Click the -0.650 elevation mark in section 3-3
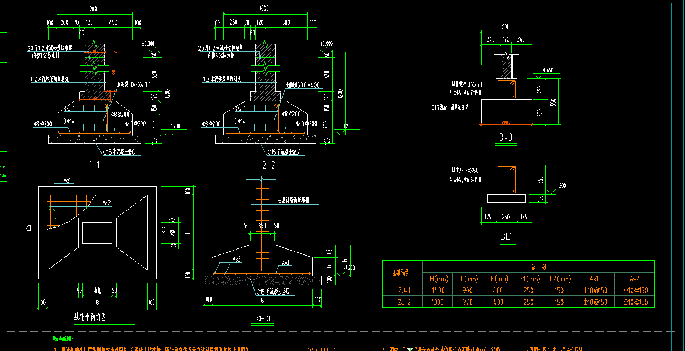685x351 pixels. point(548,70)
